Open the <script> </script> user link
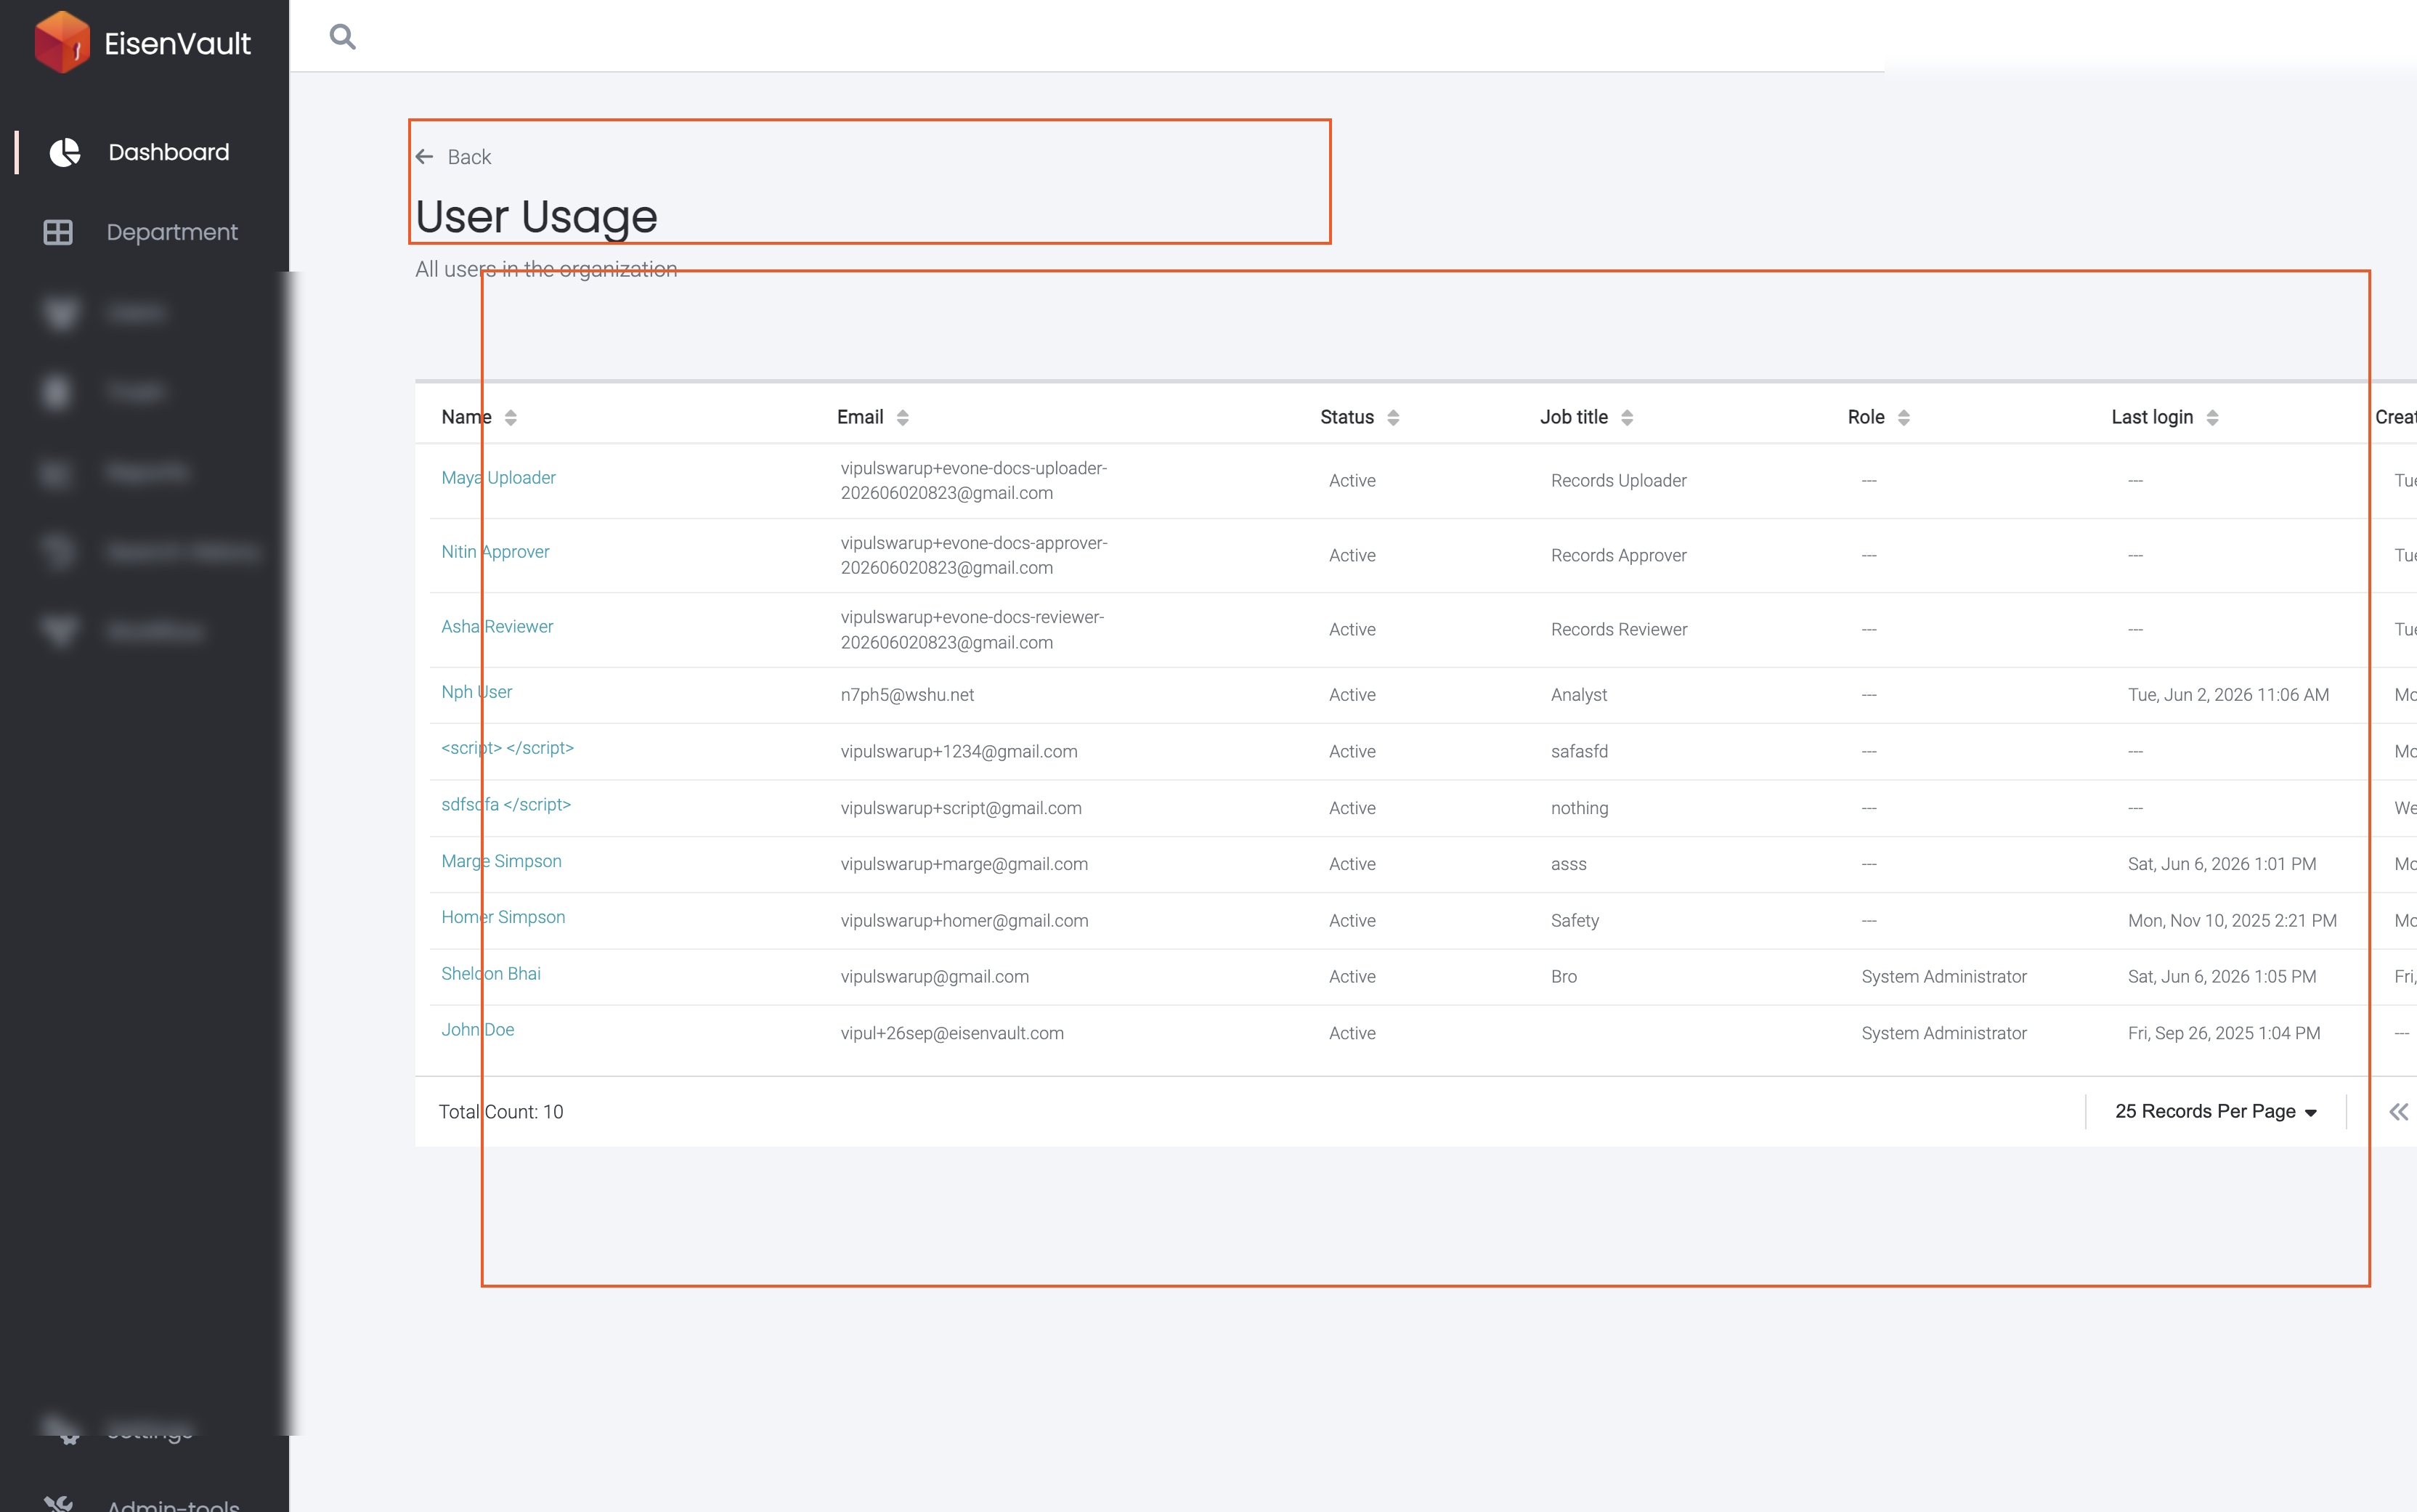The height and width of the screenshot is (1512, 2417). click(507, 748)
